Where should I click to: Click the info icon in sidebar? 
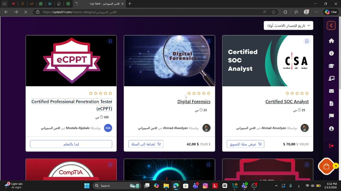[331, 53]
